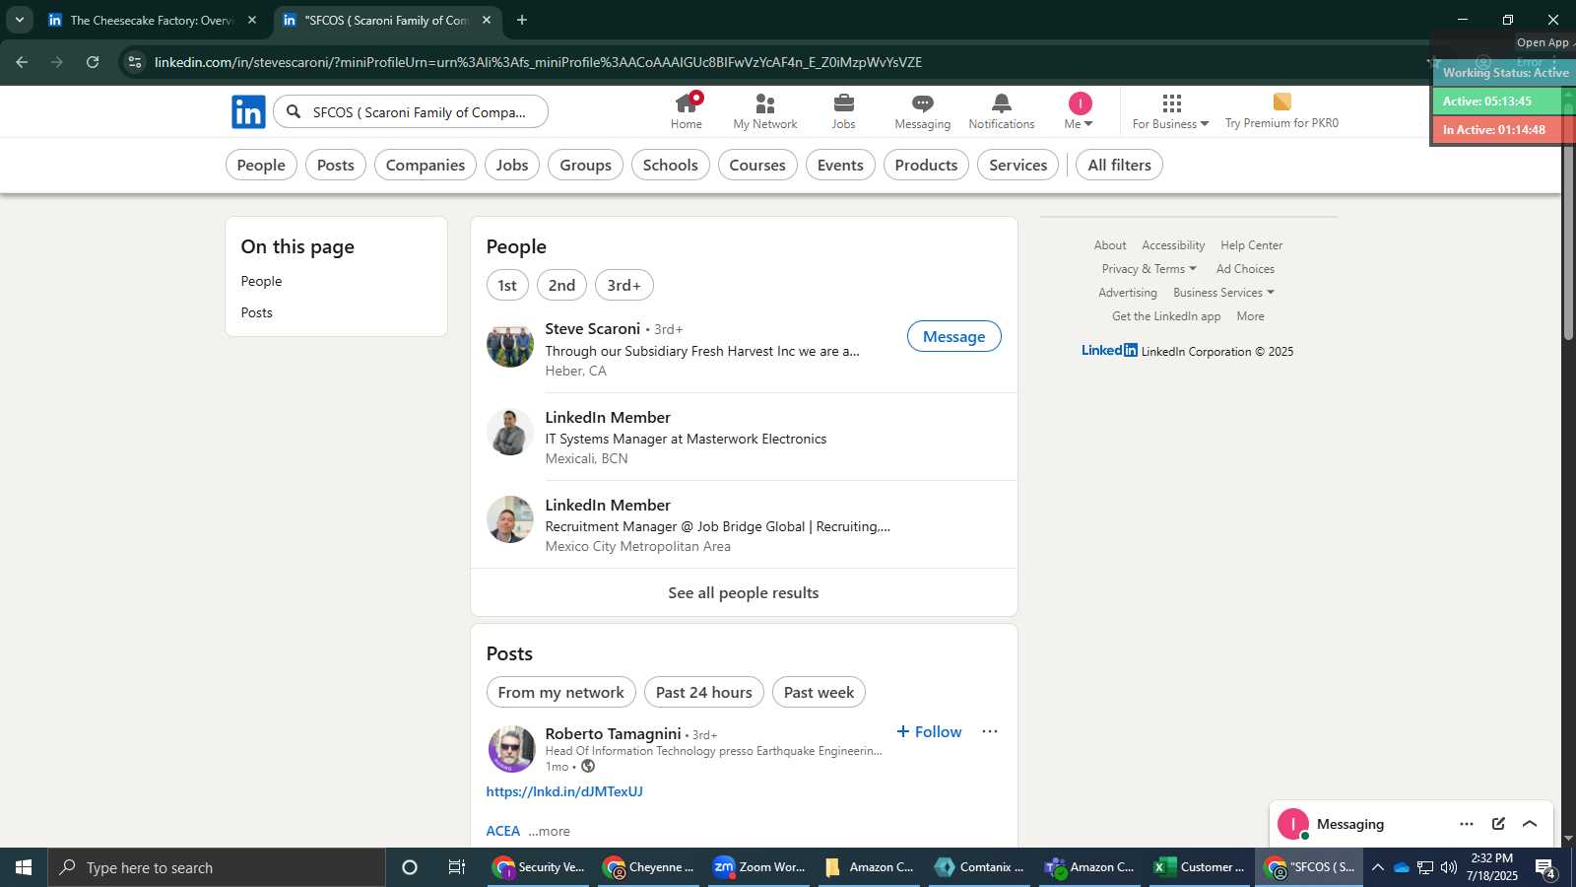Select 2nd connections filter
The image size is (1576, 887).
[561, 285]
